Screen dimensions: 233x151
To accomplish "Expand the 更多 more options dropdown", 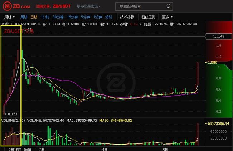I will click(x=167, y=17).
